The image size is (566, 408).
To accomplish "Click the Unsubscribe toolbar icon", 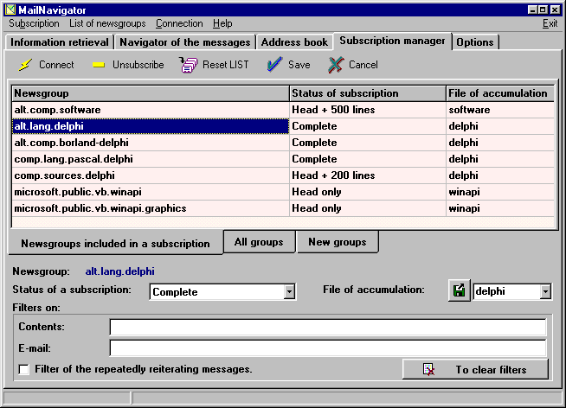I will pyautogui.click(x=99, y=65).
